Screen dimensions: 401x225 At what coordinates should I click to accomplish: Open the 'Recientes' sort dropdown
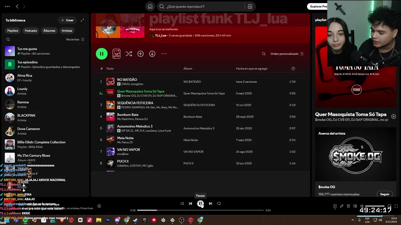coord(75,39)
